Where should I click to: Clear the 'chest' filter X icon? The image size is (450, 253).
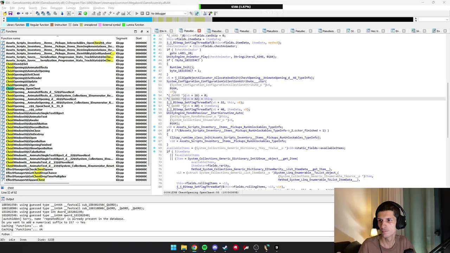[x=2, y=188]
